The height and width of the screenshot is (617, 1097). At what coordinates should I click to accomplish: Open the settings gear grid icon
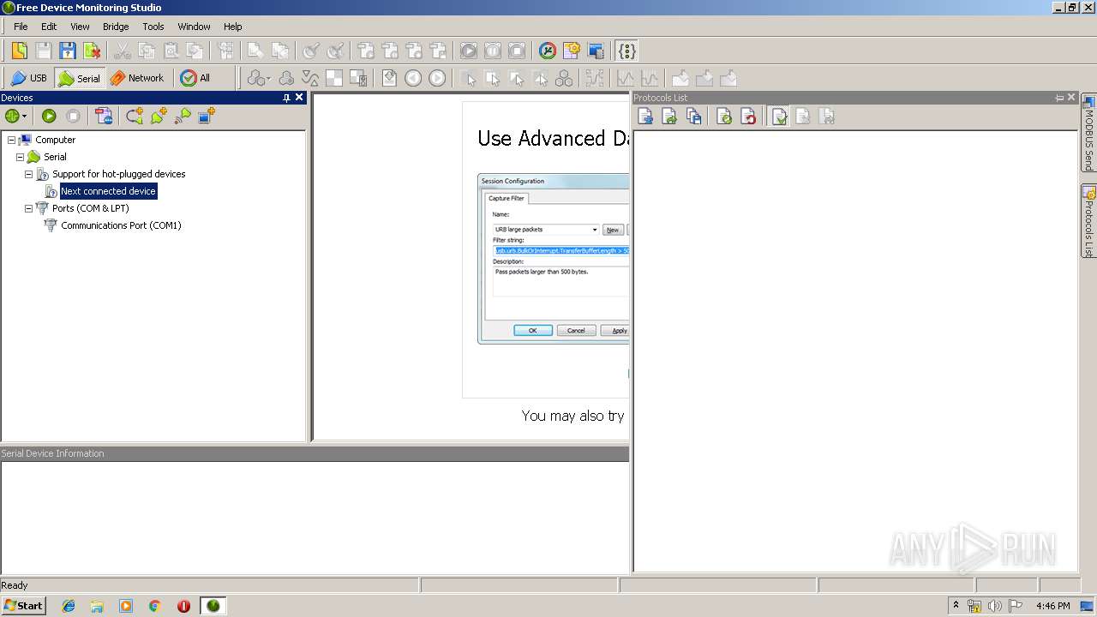pos(572,51)
